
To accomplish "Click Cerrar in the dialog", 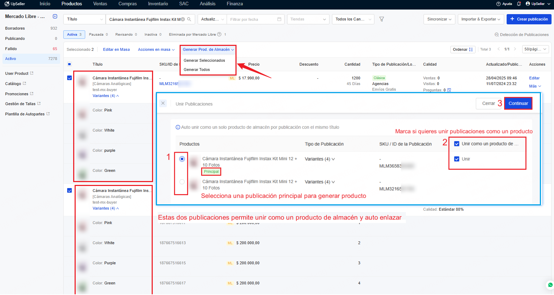I will [x=489, y=103].
